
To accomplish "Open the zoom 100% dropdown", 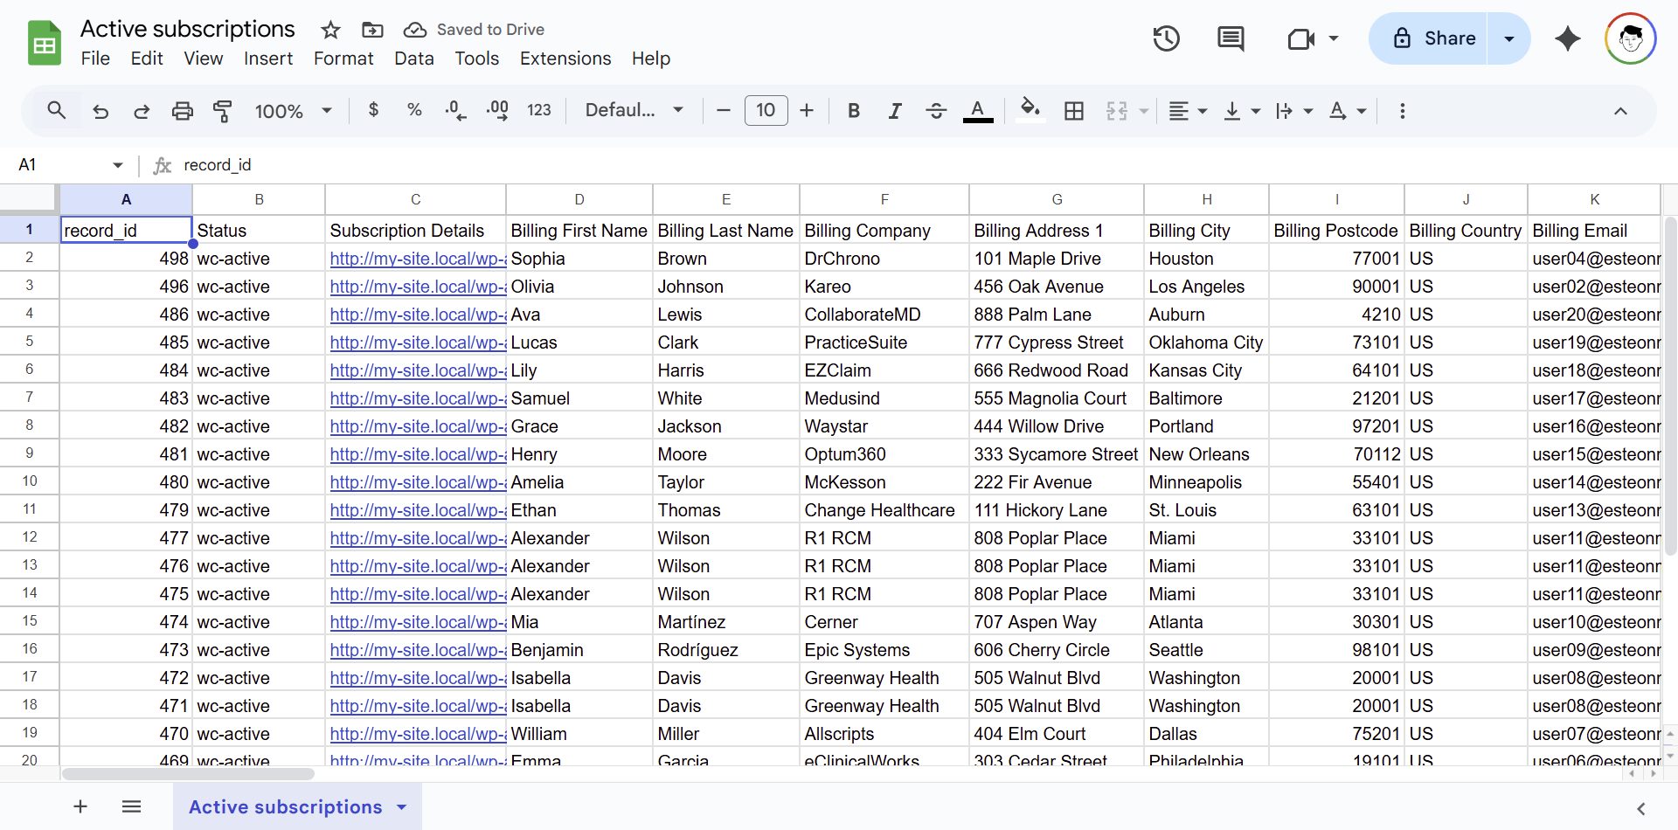I will 293,111.
